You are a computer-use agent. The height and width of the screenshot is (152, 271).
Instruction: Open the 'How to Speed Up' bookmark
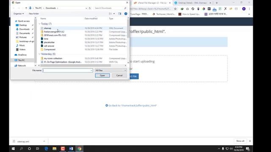tap(189, 14)
